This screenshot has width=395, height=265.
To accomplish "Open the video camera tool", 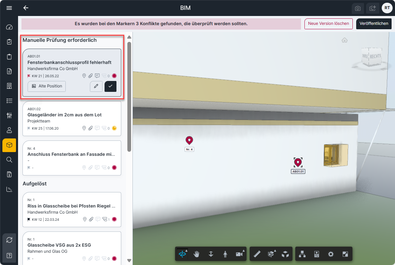I will click(240, 254).
